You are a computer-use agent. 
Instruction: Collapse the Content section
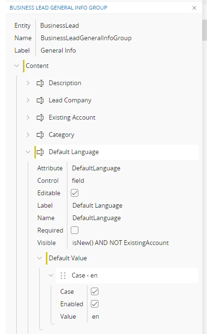point(16,66)
